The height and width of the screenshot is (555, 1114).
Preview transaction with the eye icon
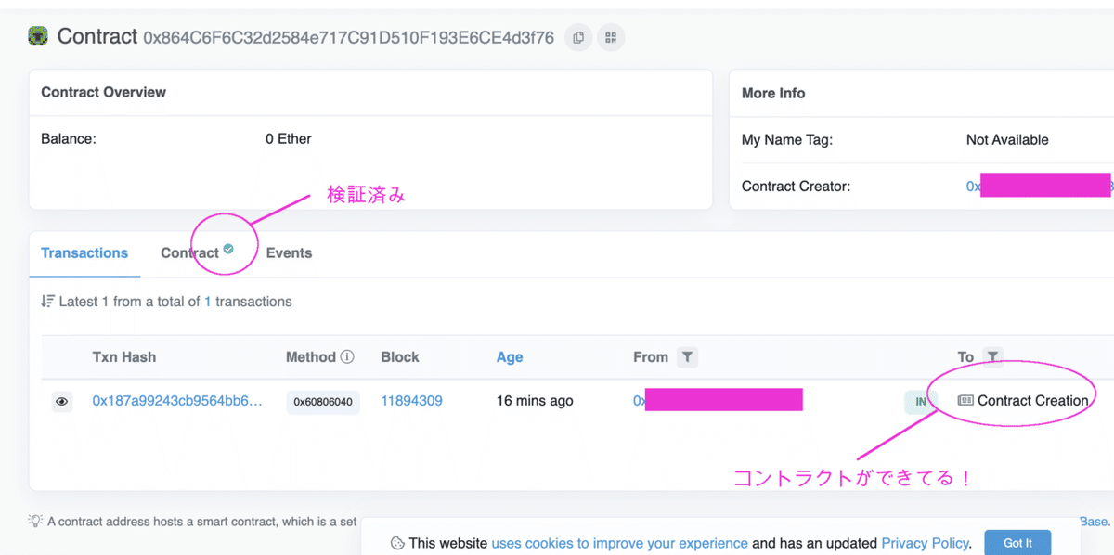tap(62, 402)
